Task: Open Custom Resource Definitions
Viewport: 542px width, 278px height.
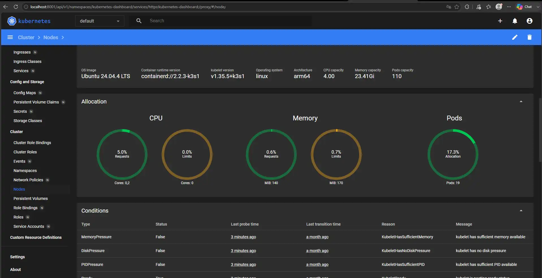Action: (36, 237)
